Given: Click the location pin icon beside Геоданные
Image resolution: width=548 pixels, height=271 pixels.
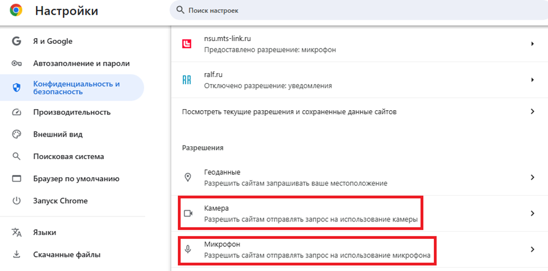Looking at the screenshot, I should (x=188, y=177).
